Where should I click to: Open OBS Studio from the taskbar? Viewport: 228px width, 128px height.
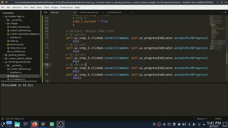(x=61, y=124)
